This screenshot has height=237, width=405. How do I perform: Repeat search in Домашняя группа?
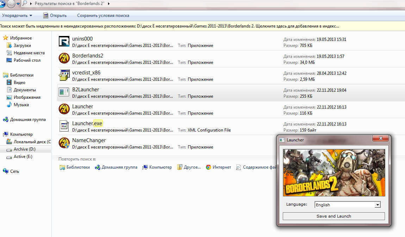[x=116, y=167]
